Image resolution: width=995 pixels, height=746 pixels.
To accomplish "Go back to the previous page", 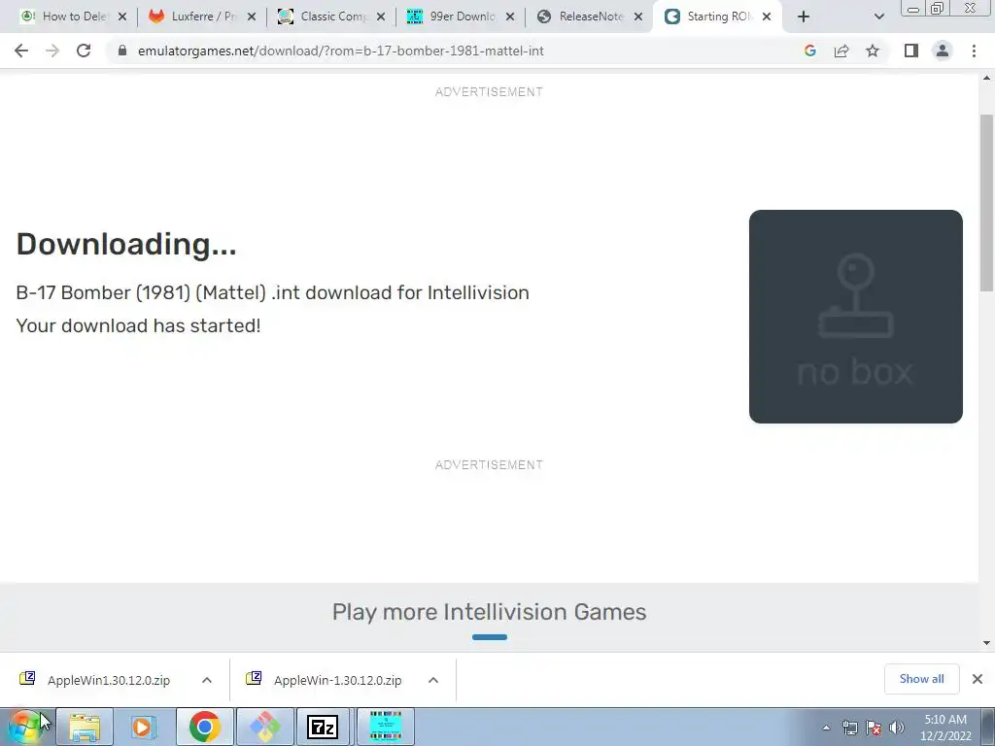I will click(21, 51).
